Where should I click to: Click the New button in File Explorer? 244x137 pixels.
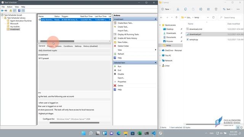(166, 9)
